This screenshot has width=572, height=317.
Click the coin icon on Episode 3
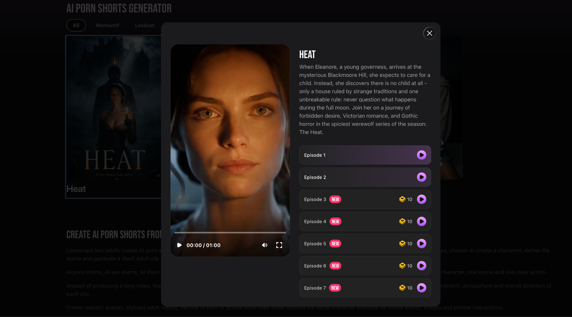pos(402,199)
